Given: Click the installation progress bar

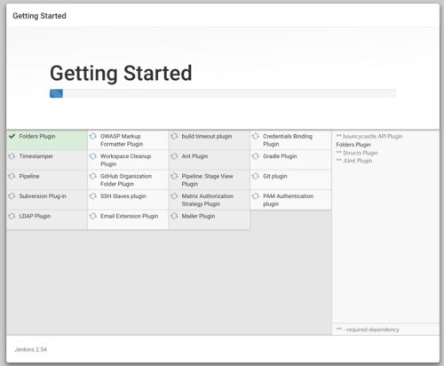Looking at the screenshot, I should click(223, 93).
